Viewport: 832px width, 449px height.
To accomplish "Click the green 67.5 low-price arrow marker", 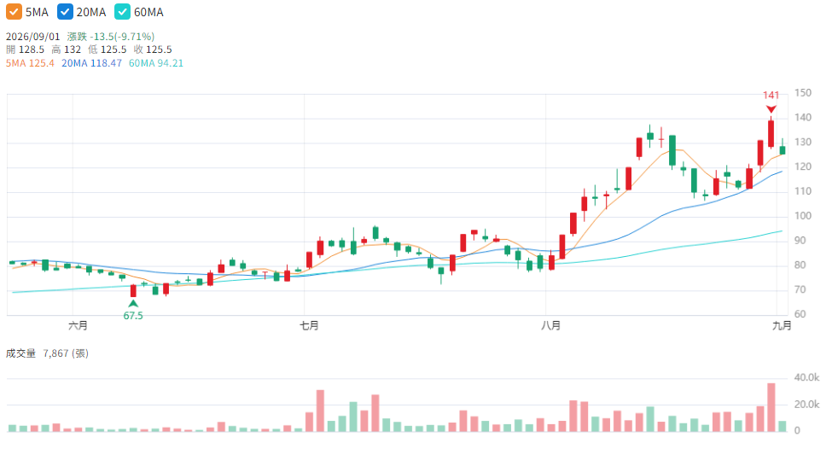I will coord(133,304).
